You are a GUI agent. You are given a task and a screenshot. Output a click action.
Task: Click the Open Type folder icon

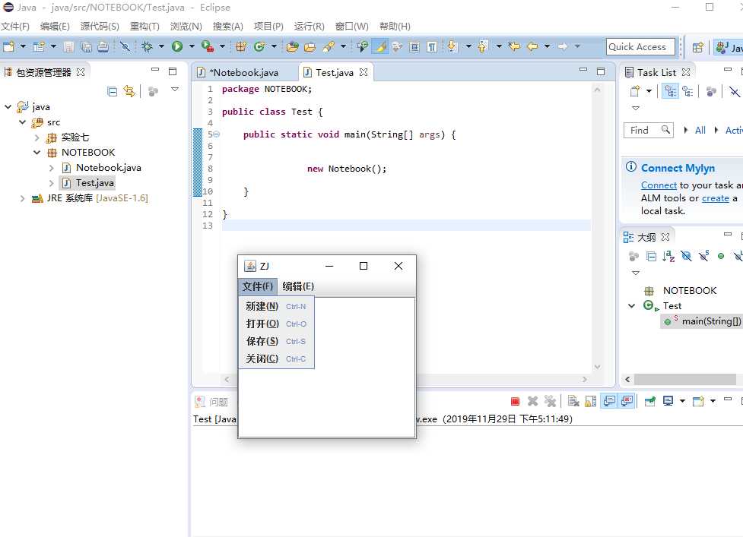[x=292, y=46]
